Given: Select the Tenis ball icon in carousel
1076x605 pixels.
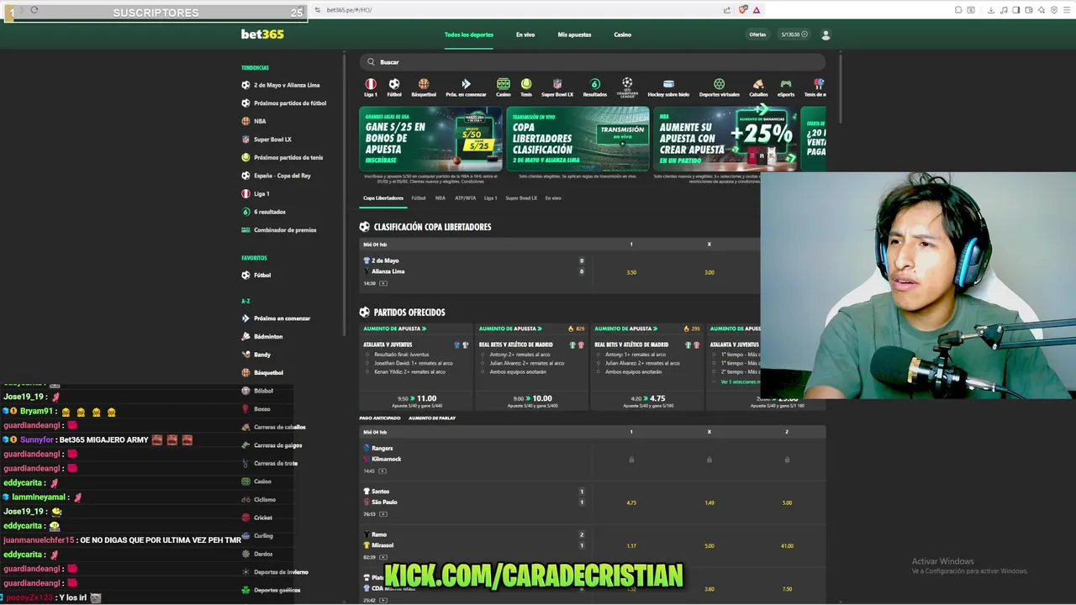Looking at the screenshot, I should tap(526, 84).
